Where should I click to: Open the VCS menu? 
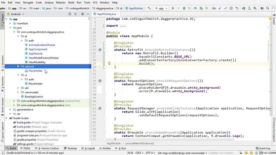click(95, 3)
